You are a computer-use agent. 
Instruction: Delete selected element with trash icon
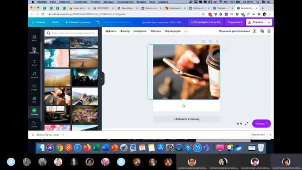click(x=269, y=31)
